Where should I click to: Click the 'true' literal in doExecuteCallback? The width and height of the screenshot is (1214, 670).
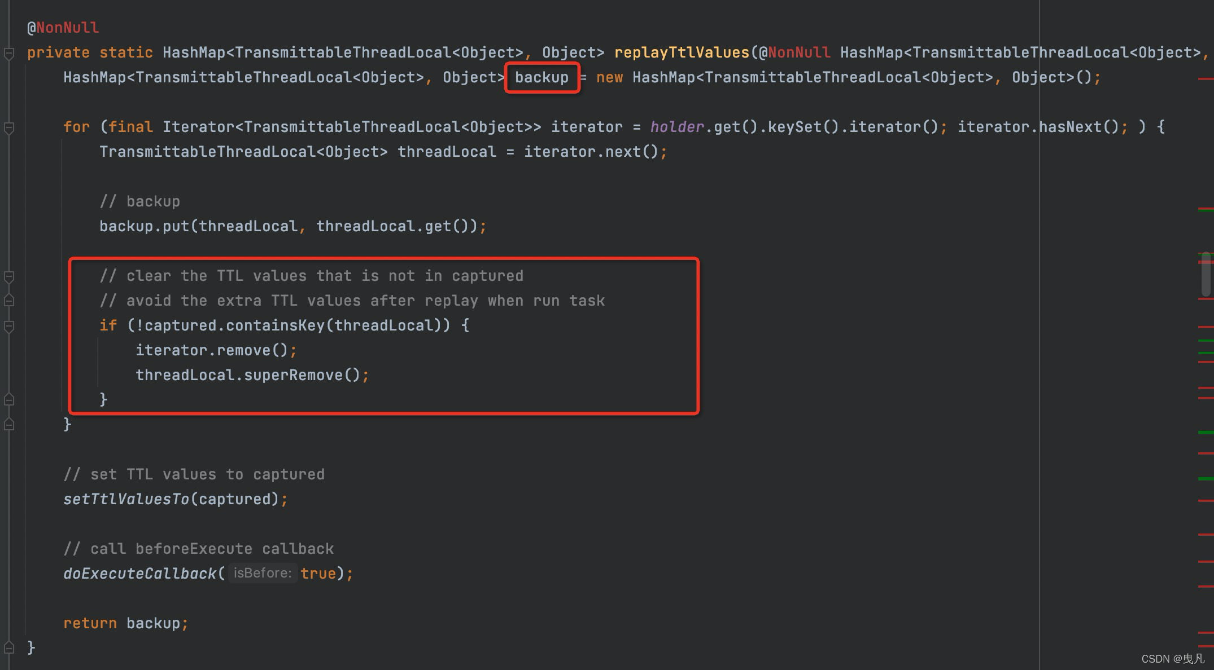[x=318, y=574]
